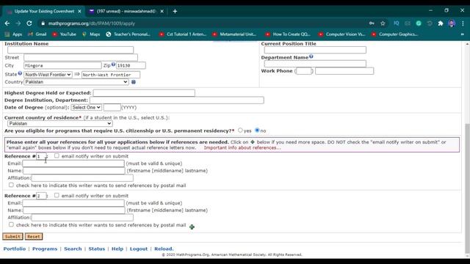This screenshot has width=470, height=264.
Task: Click the browser forward arrow
Action: pyautogui.click(x=18, y=23)
